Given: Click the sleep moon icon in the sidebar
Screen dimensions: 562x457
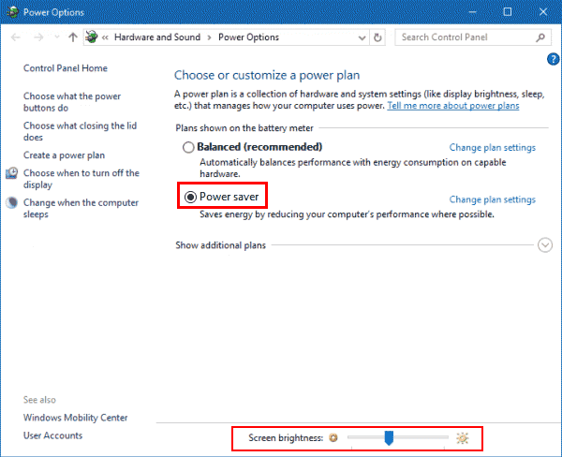Looking at the screenshot, I should 12,202.
